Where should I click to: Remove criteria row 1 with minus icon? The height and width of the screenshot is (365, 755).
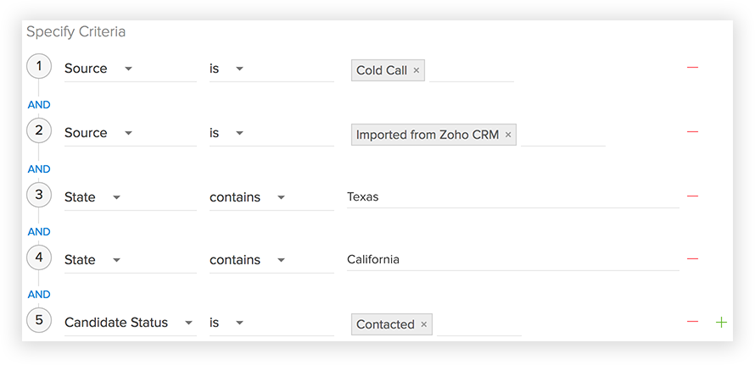pyautogui.click(x=692, y=68)
